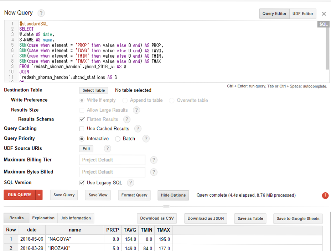Screen dimensions: 331x251
Task: Click the "name" column header
Action: coord(75,230)
